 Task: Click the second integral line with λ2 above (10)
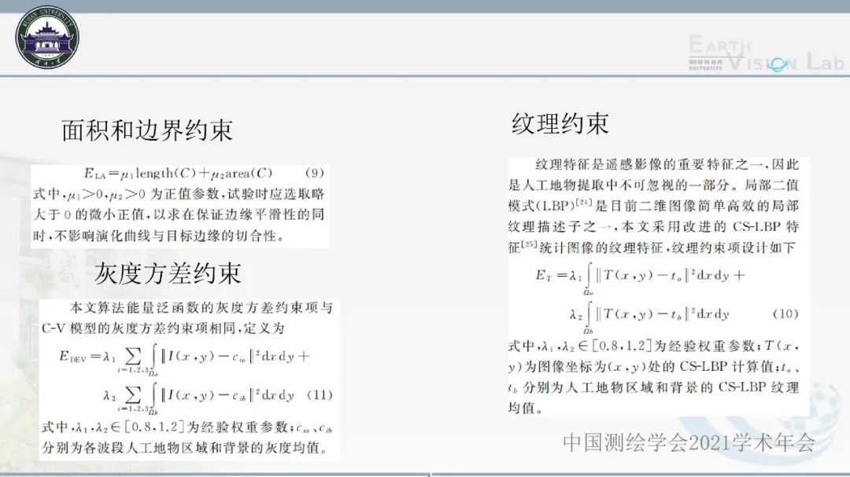[x=649, y=314]
